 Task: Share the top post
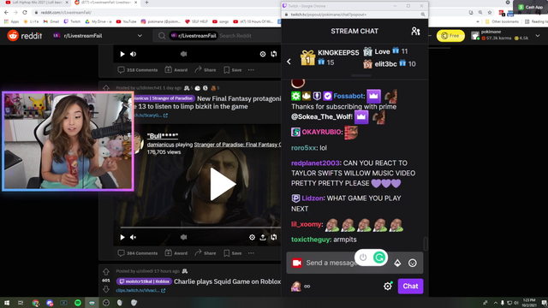[x=205, y=70]
